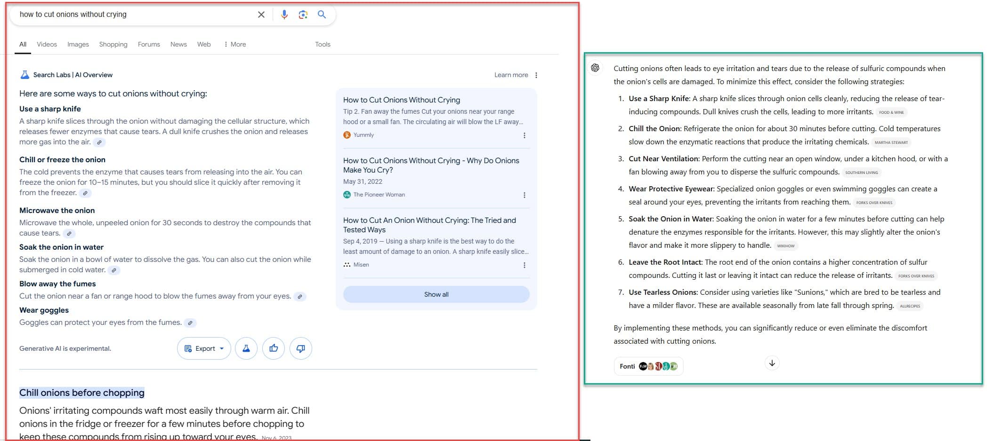Open 'The Tried and Tested Ways' result
This screenshot has height=441, width=993.
click(429, 225)
